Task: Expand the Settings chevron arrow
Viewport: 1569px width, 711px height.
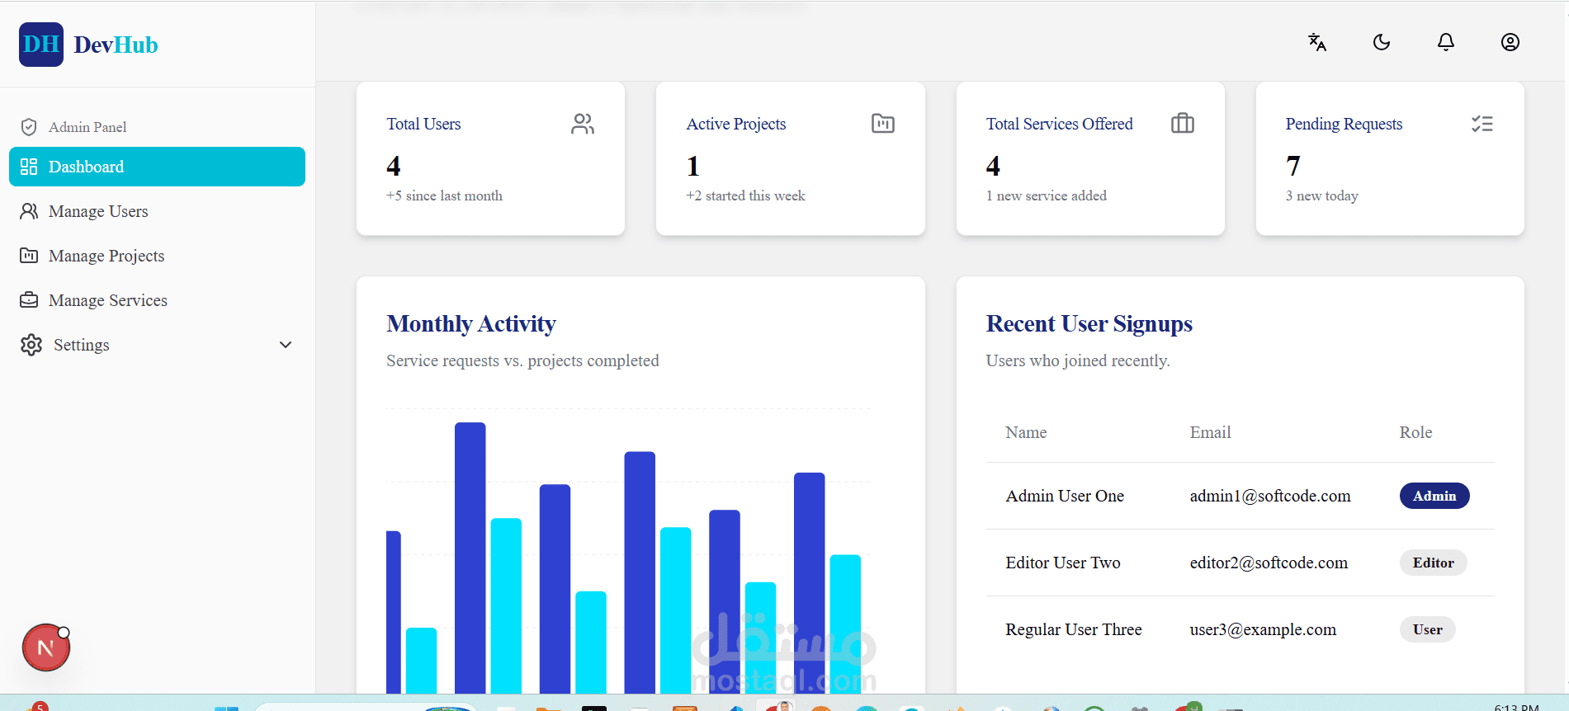Action: point(286,345)
